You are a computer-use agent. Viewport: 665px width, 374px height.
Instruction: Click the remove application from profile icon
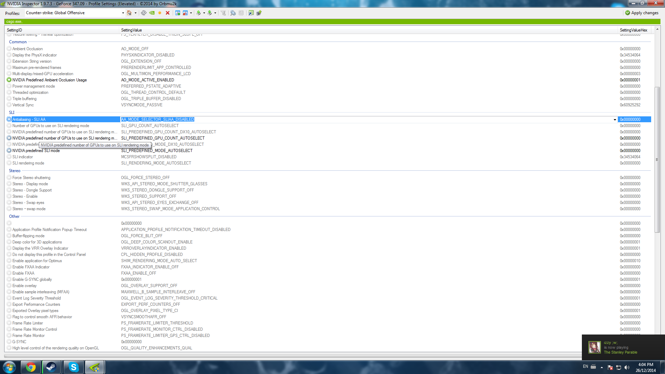[185, 13]
